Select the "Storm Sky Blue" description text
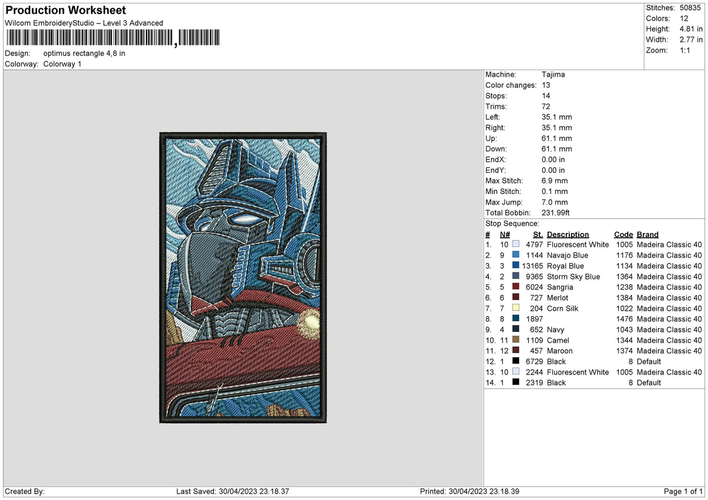The height and width of the screenshot is (500, 708). 573,277
